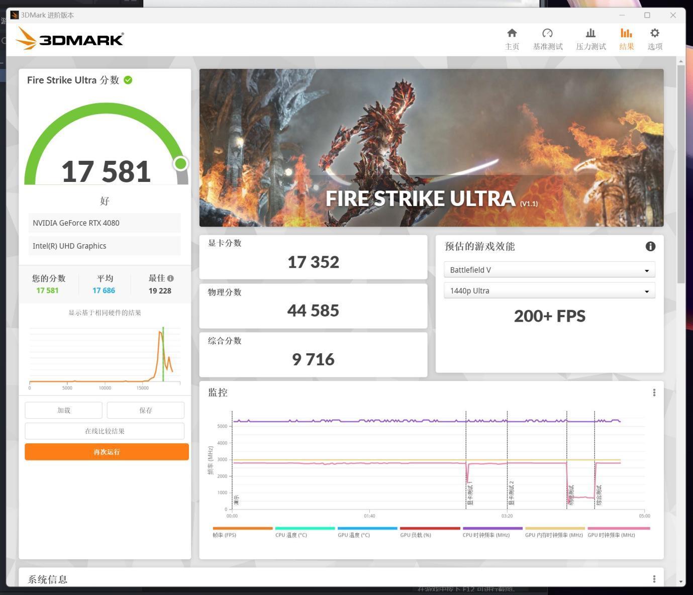This screenshot has height=595, width=693.
Task: Click the 显卡分数 17 352 score card
Action: [x=313, y=257]
